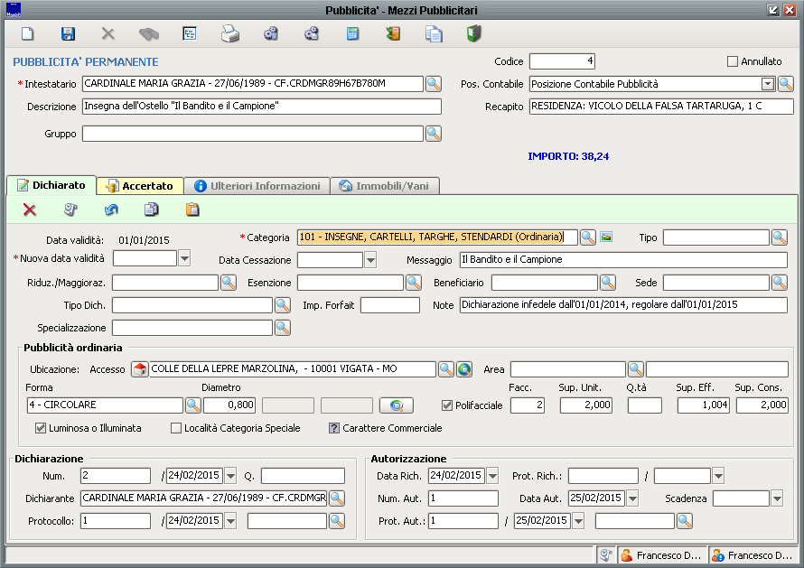This screenshot has height=568, width=804.
Task: Click the Save floppy disk icon
Action: coord(68,34)
